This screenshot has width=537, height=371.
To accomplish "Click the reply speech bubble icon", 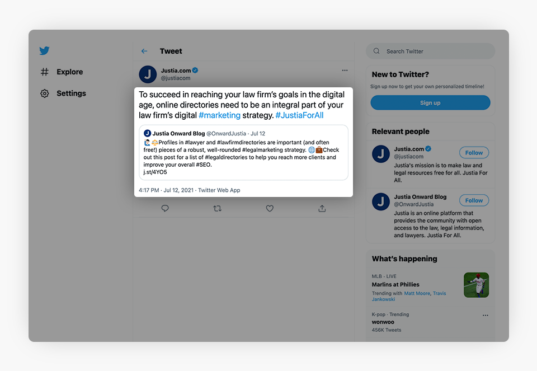I will point(165,208).
